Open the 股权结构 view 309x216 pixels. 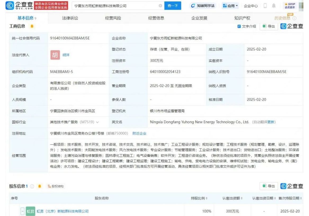coord(56,186)
